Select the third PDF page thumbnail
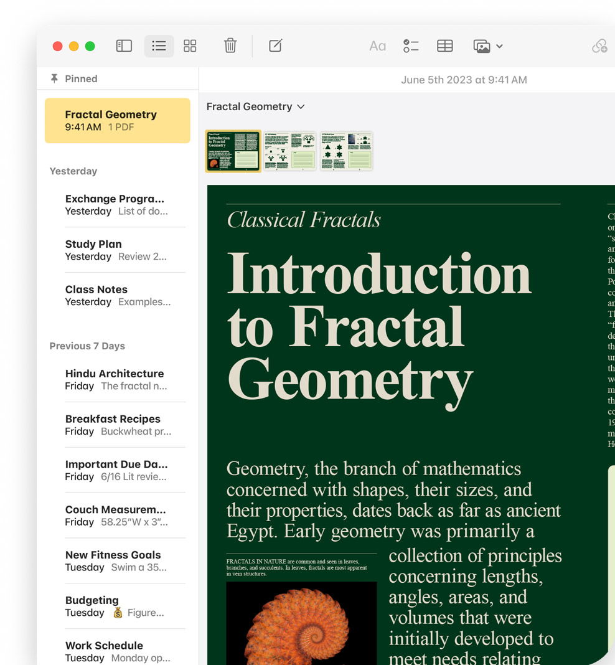This screenshot has width=615, height=665. (346, 151)
